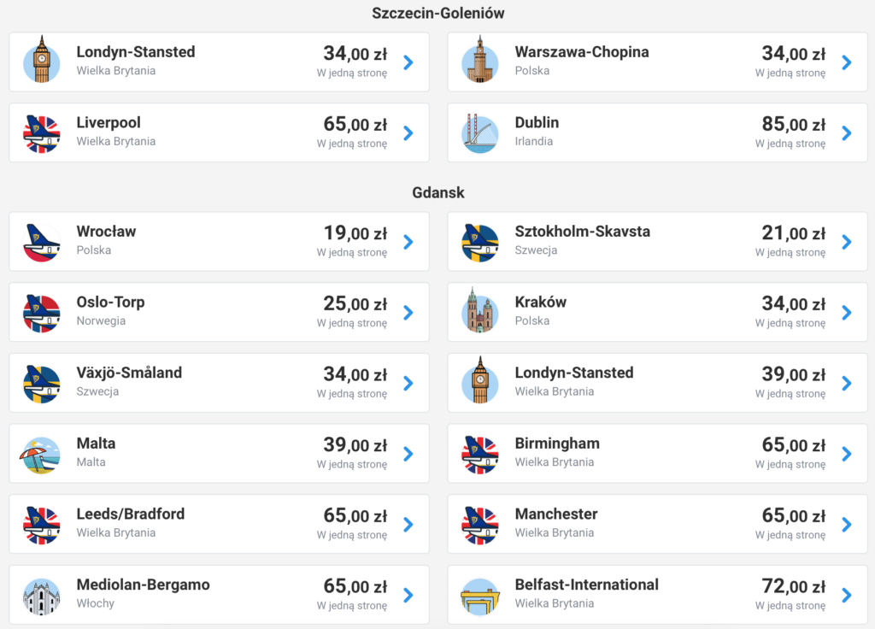875x629 pixels.
Task: Click the arrow beside Birmingham 65,00 zł
Action: click(x=846, y=454)
